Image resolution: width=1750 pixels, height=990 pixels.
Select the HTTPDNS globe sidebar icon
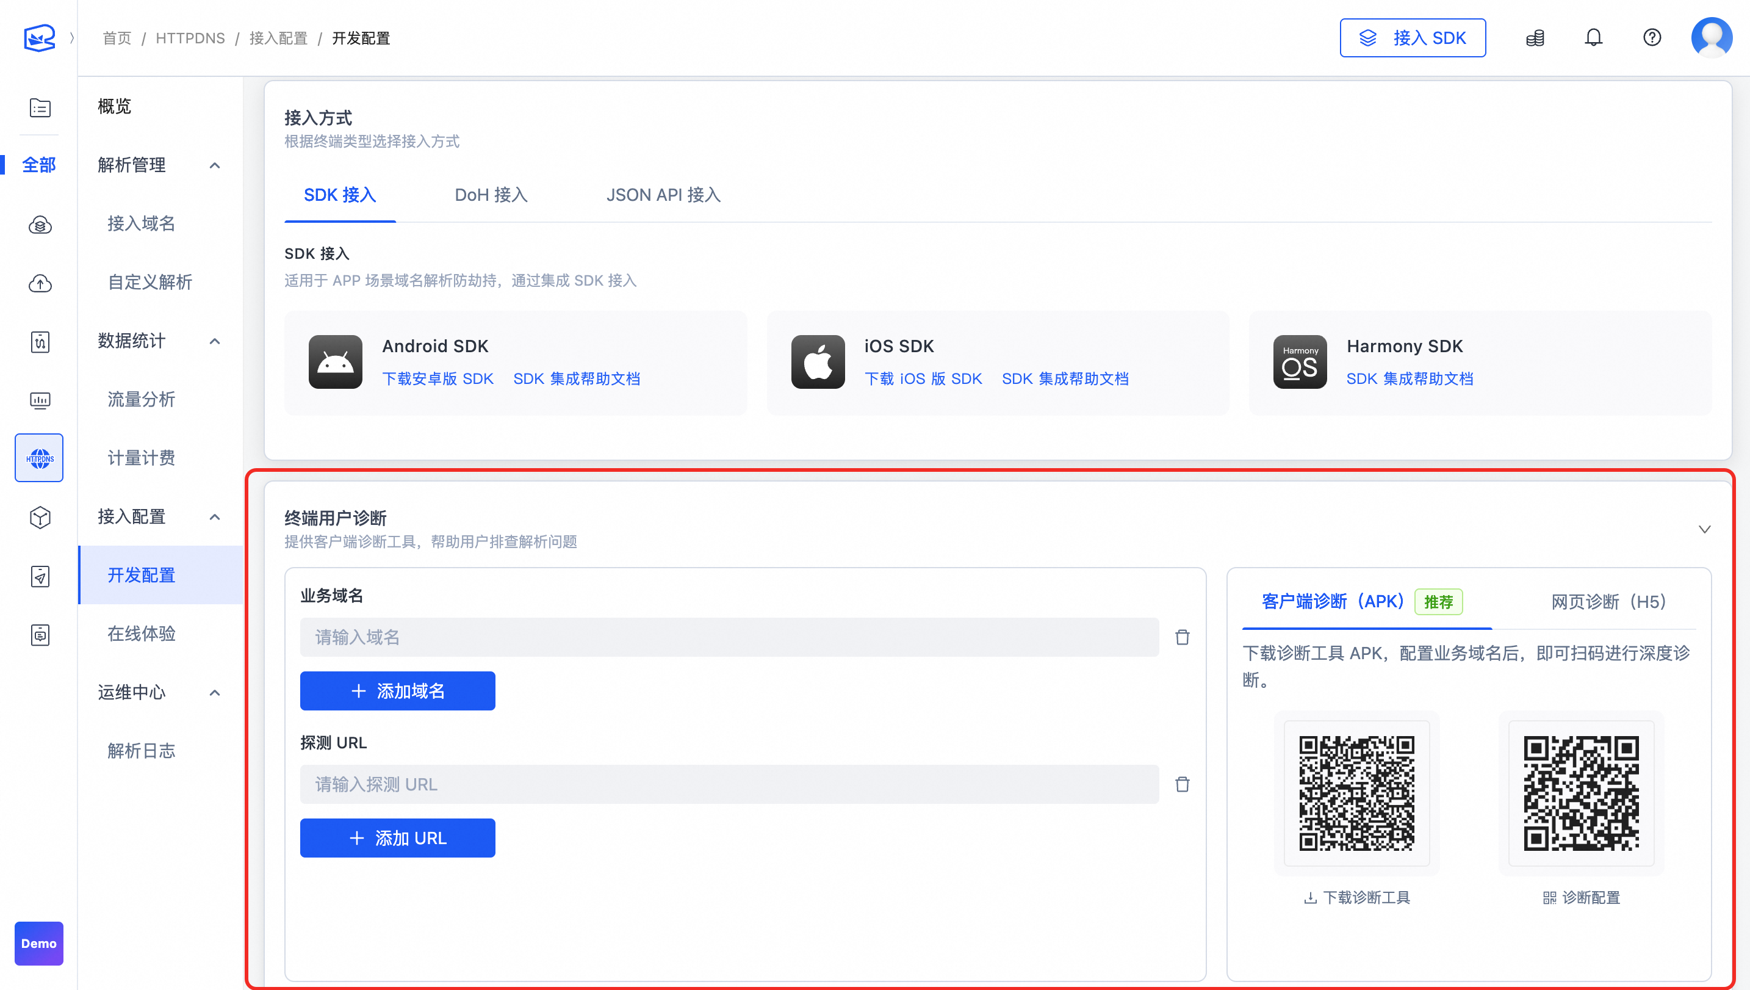tap(40, 458)
